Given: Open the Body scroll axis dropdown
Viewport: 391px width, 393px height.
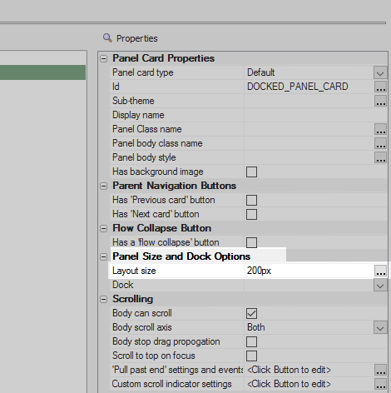Looking at the screenshot, I should point(380,327).
